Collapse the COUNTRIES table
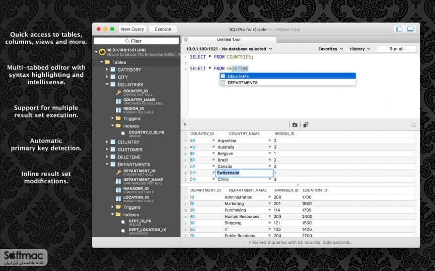This screenshot has height=271, width=435. pyautogui.click(x=107, y=84)
